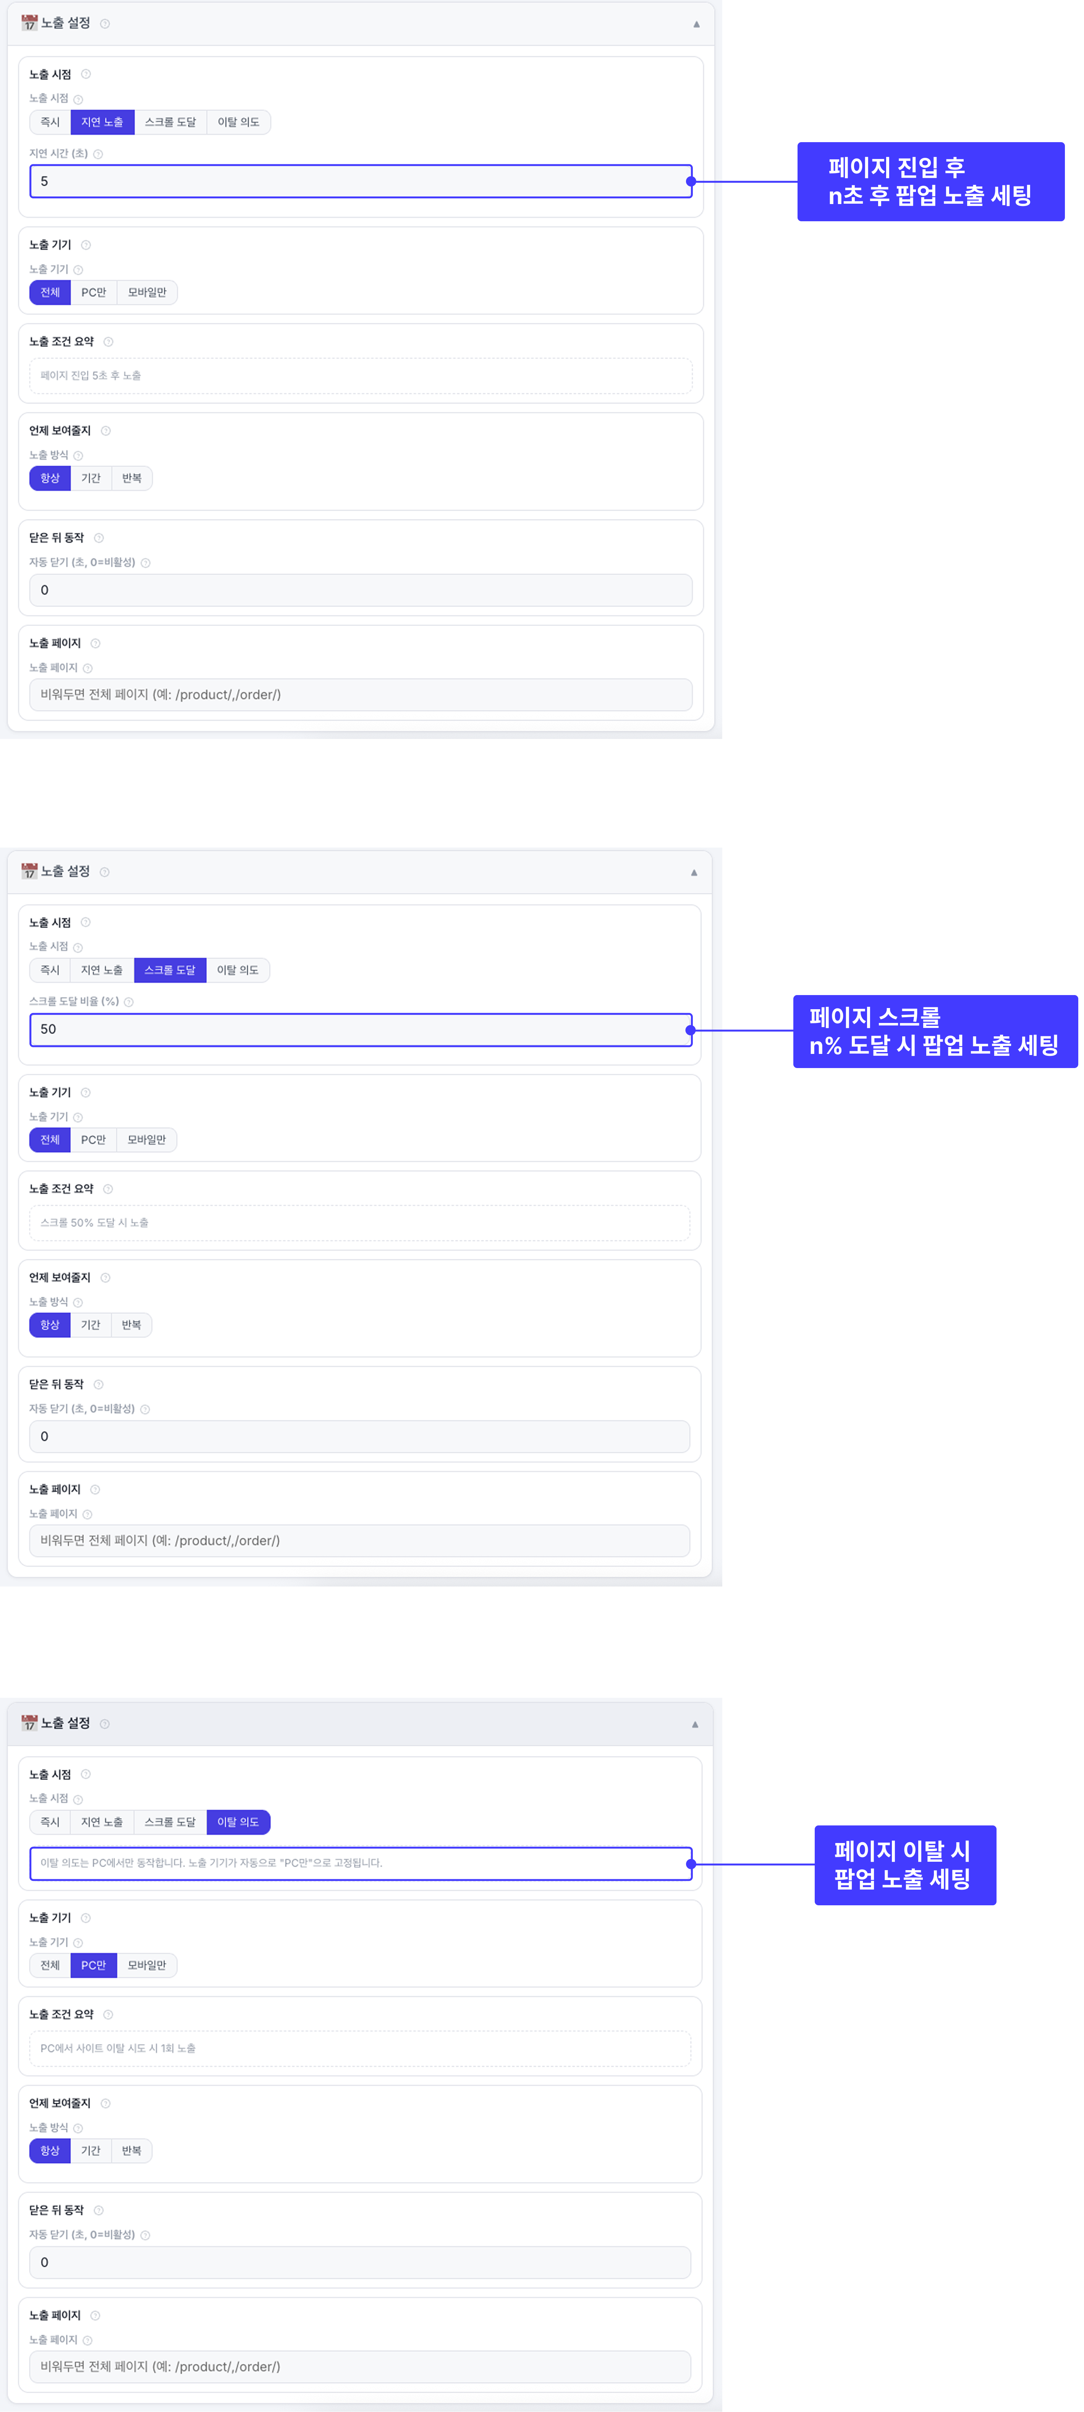Select active 스크롤 도달 option above 스크롤 도달 비율 field
This screenshot has height=2412, width=1084.
[x=170, y=970]
